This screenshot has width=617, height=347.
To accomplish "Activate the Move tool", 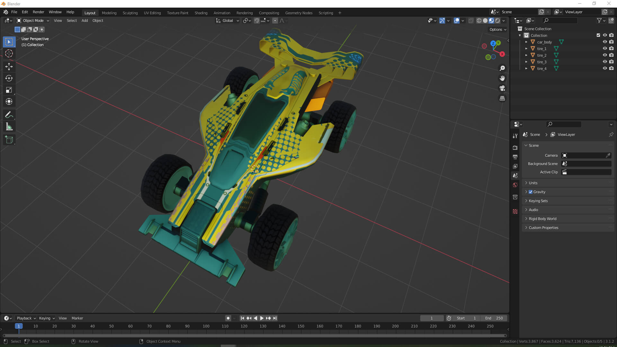I will [9, 67].
